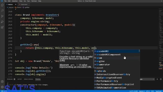This screenshot has height=92, width=163.
Task: Select the extends suggestion
Action: click(116, 71)
